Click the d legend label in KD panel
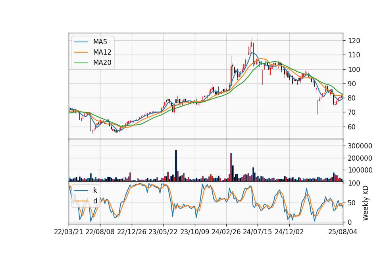This screenshot has width=381, height=273. (95, 201)
